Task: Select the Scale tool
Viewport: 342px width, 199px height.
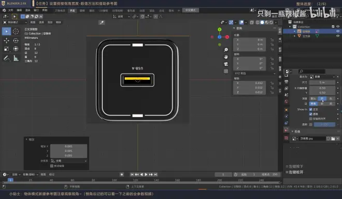Action: (x=6, y=49)
